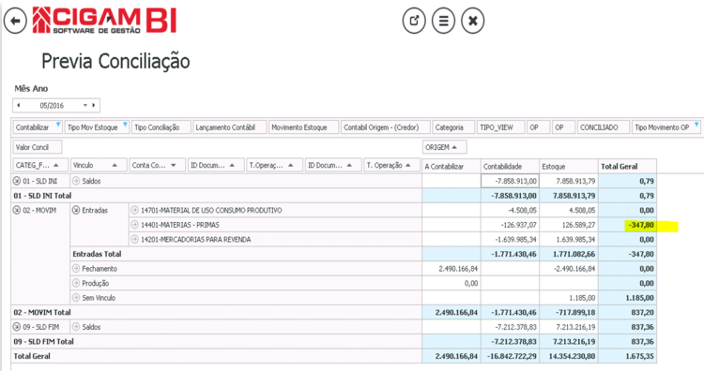This screenshot has width=704, height=371.
Task: Select the 2.490.166,84 Fechamento cell
Action: (451, 268)
